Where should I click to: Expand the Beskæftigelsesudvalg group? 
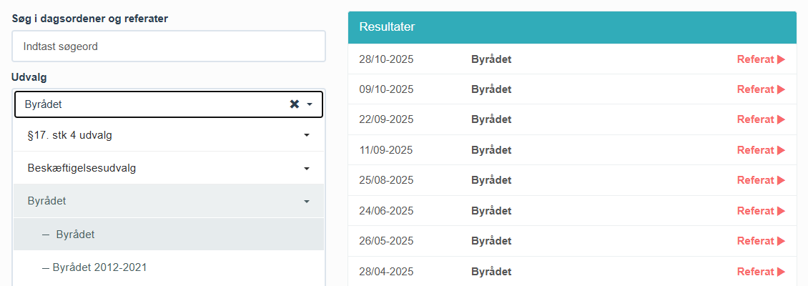pos(306,169)
